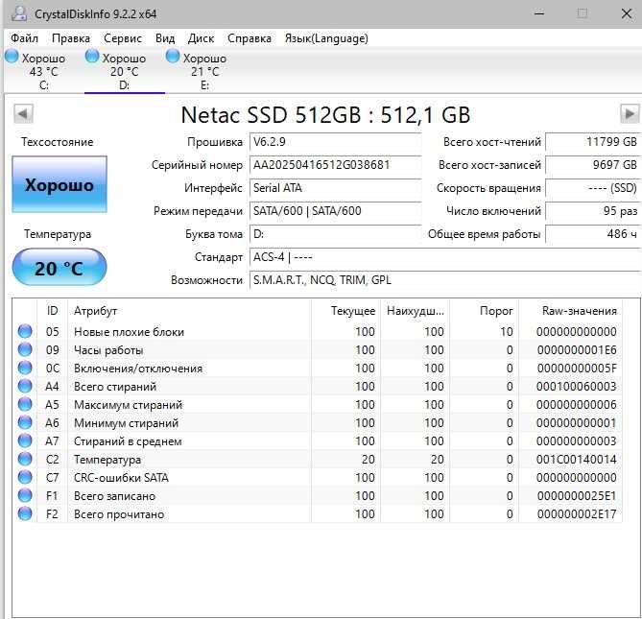The width and height of the screenshot is (642, 619).
Task: Select the Включения/отключения attribute
Action: coord(138,369)
